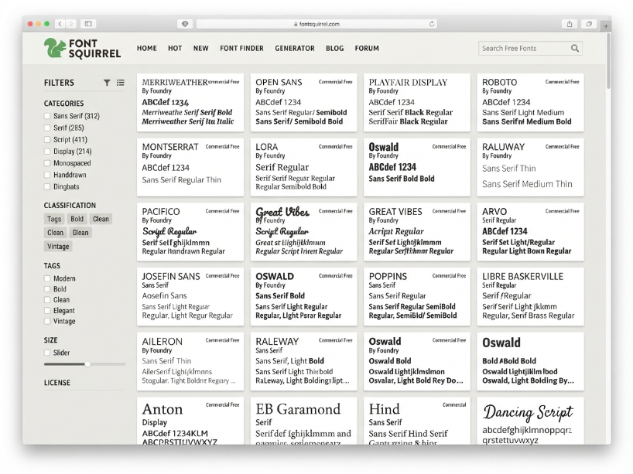The height and width of the screenshot is (474, 633).
Task: Open the GENERATOR page
Action: tap(295, 49)
